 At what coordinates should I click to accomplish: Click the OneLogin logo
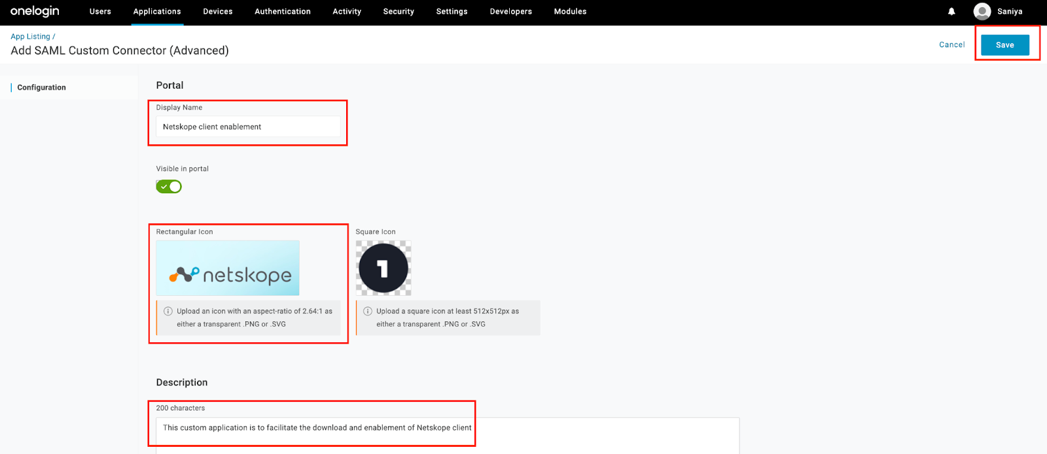35,11
